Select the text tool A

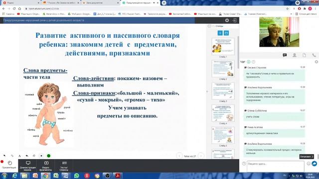[19, 156]
